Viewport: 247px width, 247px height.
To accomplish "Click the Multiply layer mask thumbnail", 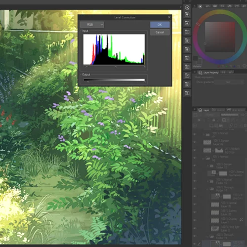I will pyautogui.click(x=219, y=150).
